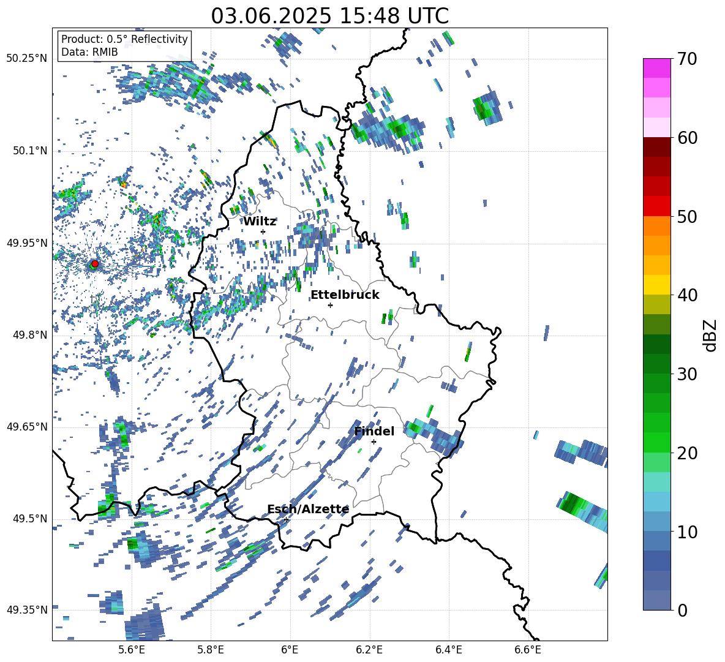Pick the yellow swatch at 40 dBZ

(x=656, y=285)
